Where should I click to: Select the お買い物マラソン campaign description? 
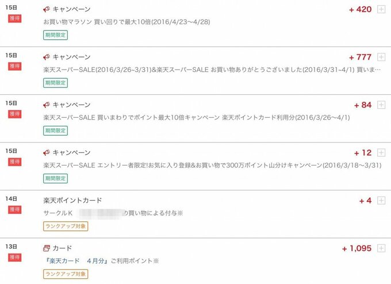[x=128, y=22]
